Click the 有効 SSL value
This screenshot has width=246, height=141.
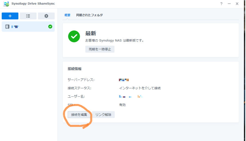coord(122,105)
